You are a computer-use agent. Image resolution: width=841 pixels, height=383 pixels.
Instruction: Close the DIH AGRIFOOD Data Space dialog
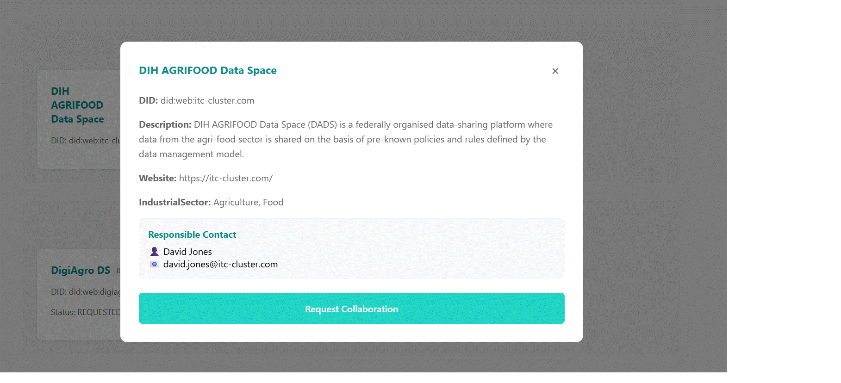pos(555,71)
